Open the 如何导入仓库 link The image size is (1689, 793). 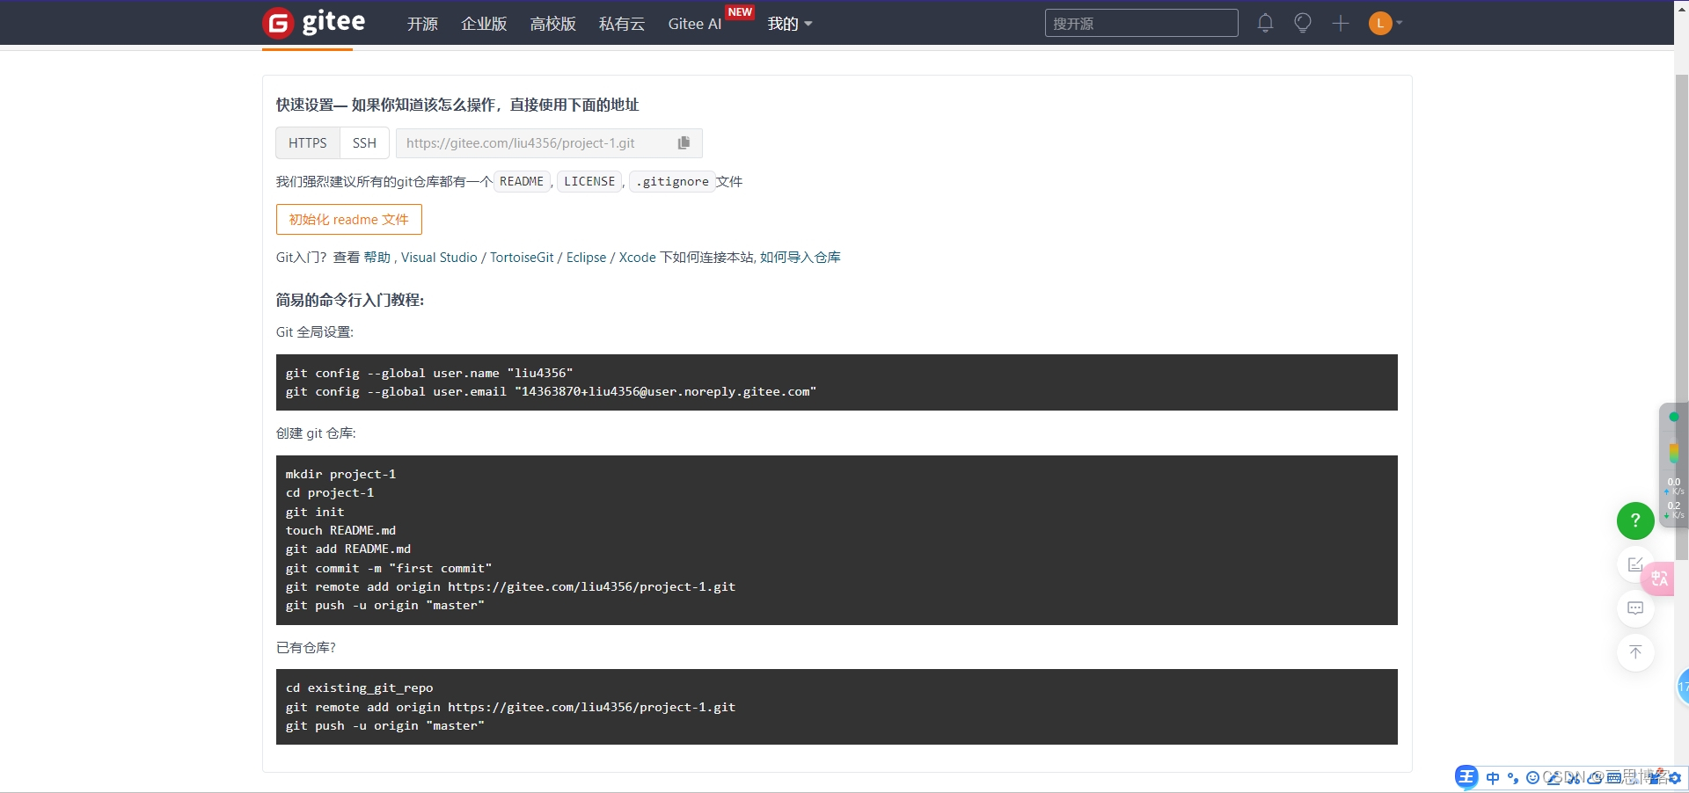coord(801,257)
